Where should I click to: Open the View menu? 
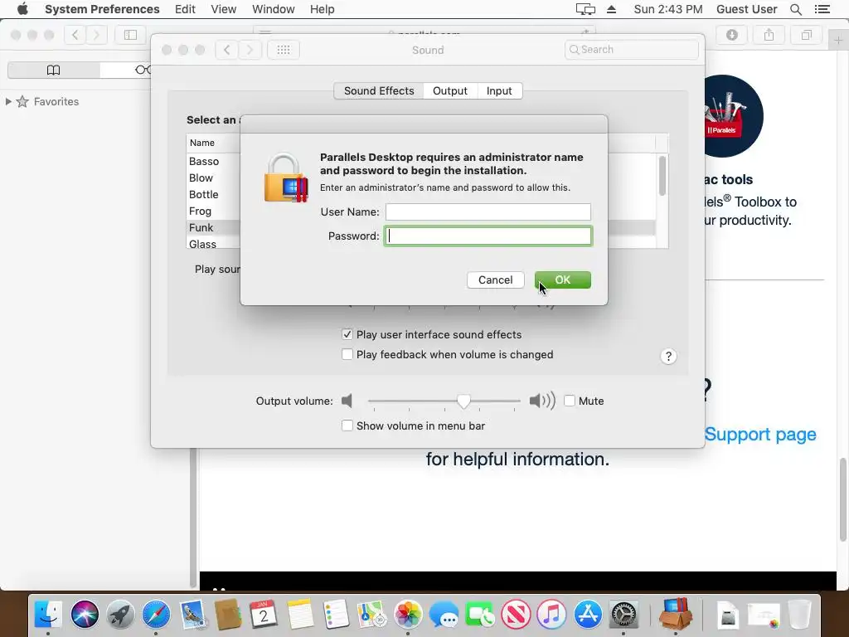(224, 9)
